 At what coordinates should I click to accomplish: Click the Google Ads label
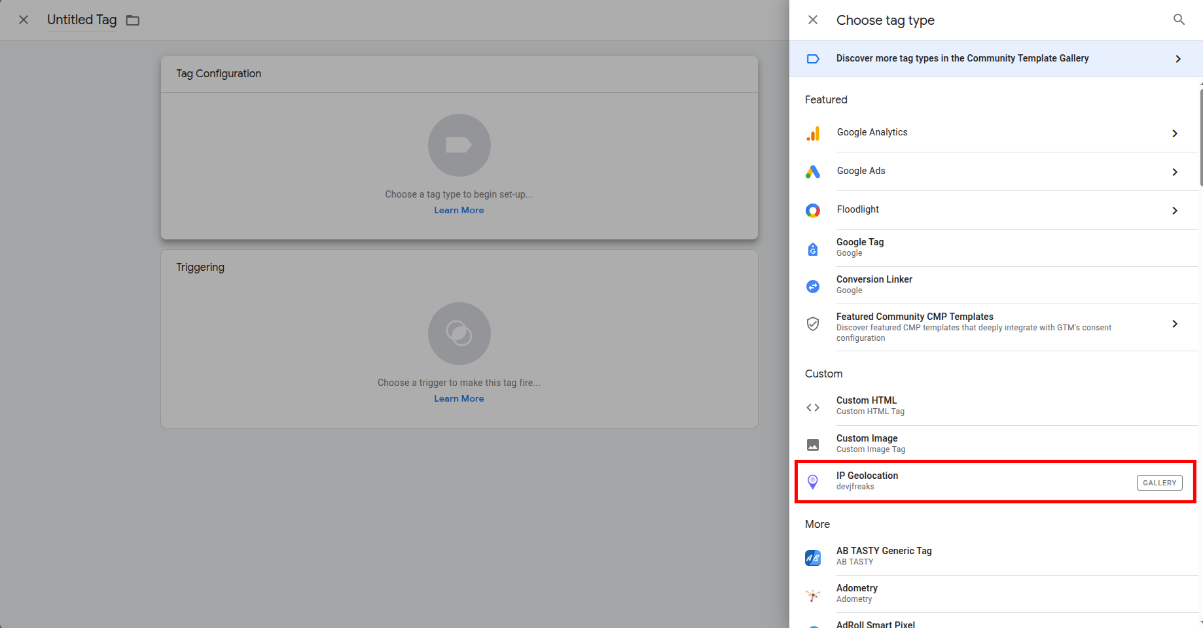[861, 171]
